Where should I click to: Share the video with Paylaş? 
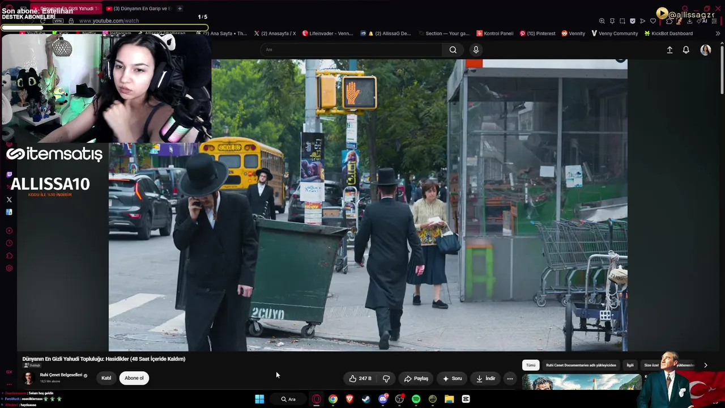[x=416, y=379]
